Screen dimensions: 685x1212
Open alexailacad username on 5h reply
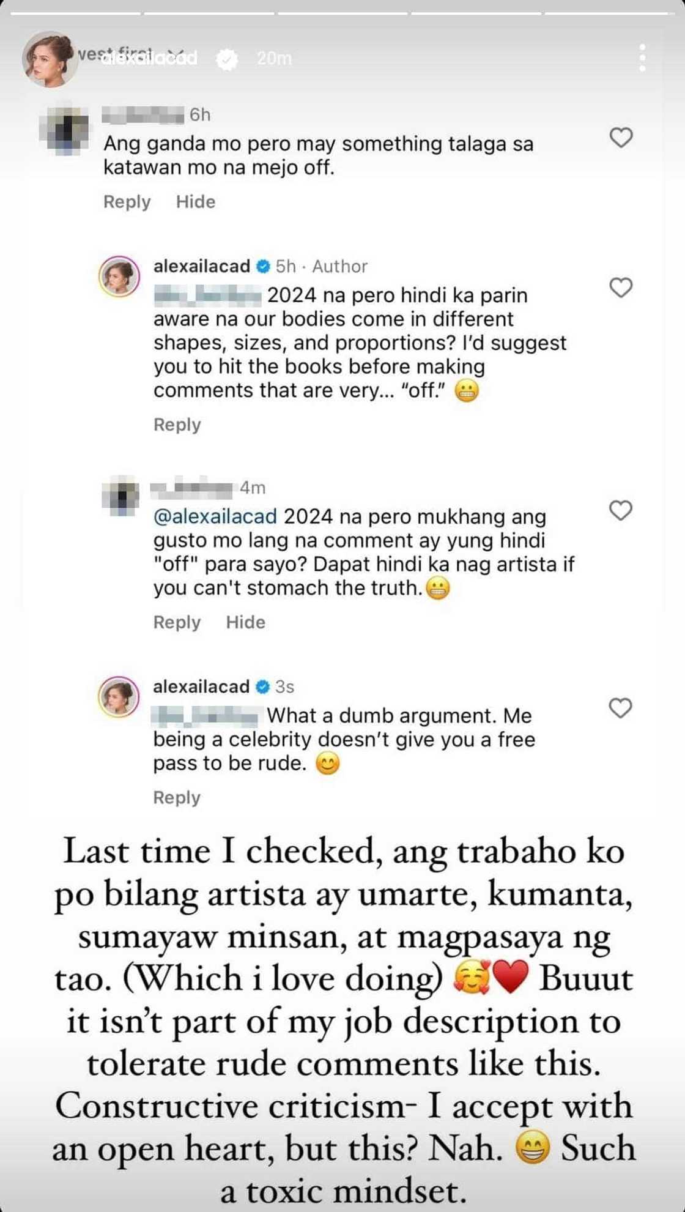point(202,266)
